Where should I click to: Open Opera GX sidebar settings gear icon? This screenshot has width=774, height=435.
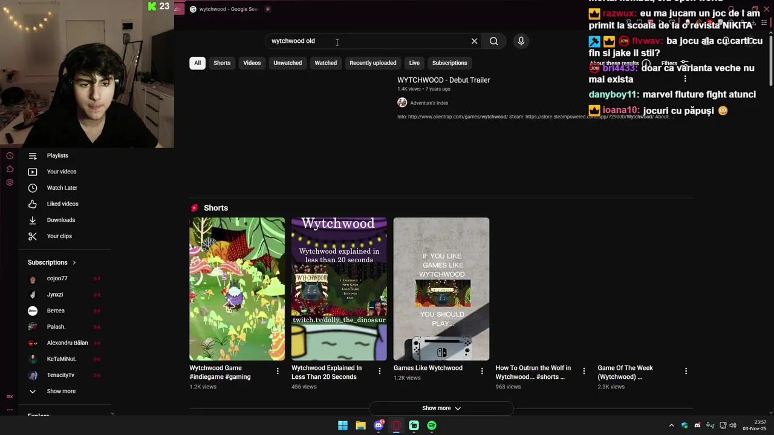[x=10, y=182]
